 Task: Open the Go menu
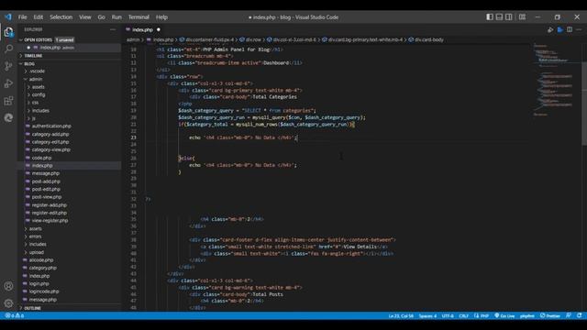(x=101, y=17)
